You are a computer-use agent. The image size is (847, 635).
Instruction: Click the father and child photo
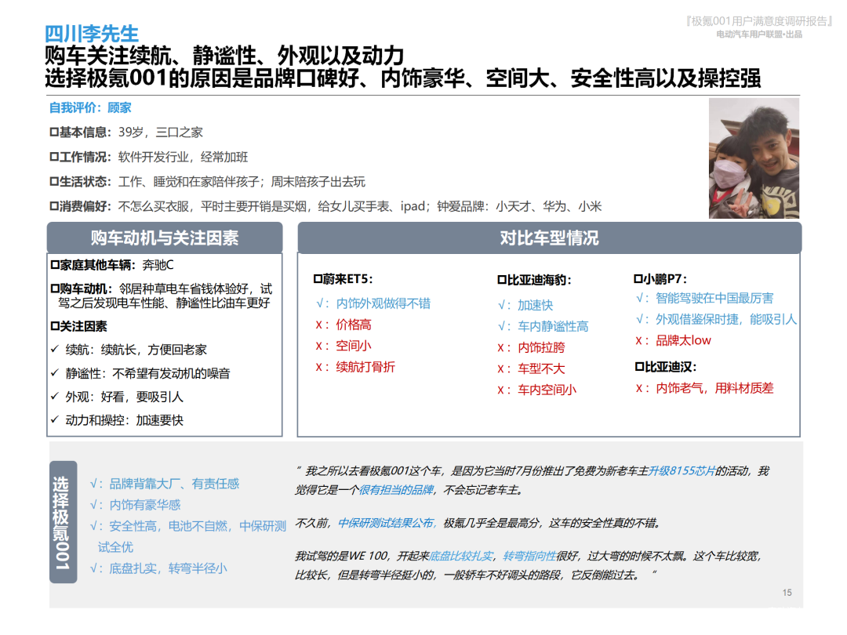(x=754, y=158)
